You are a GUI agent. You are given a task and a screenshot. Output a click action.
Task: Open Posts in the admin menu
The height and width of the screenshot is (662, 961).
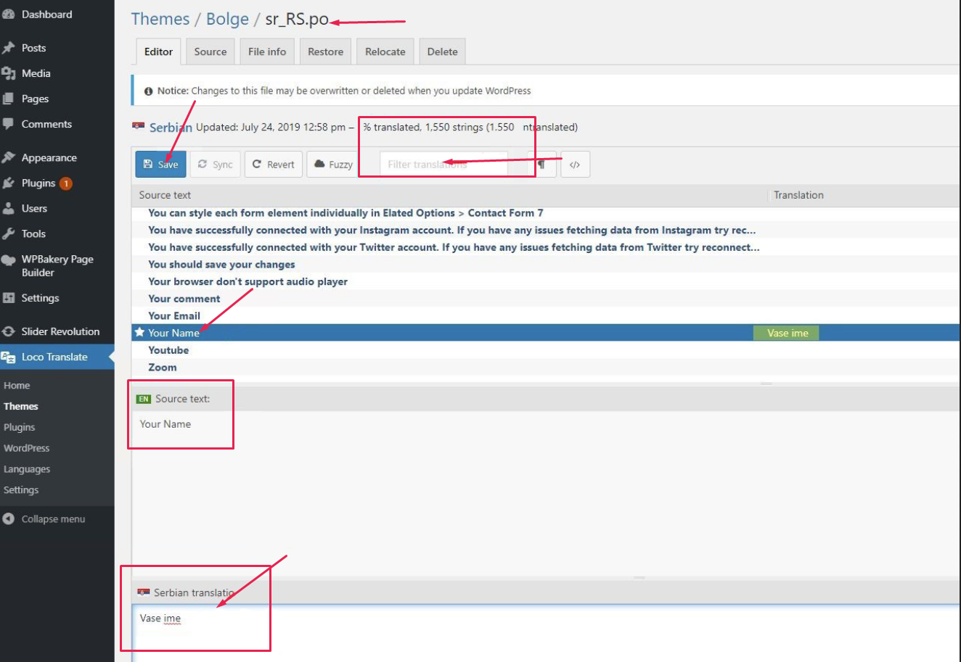(x=33, y=48)
